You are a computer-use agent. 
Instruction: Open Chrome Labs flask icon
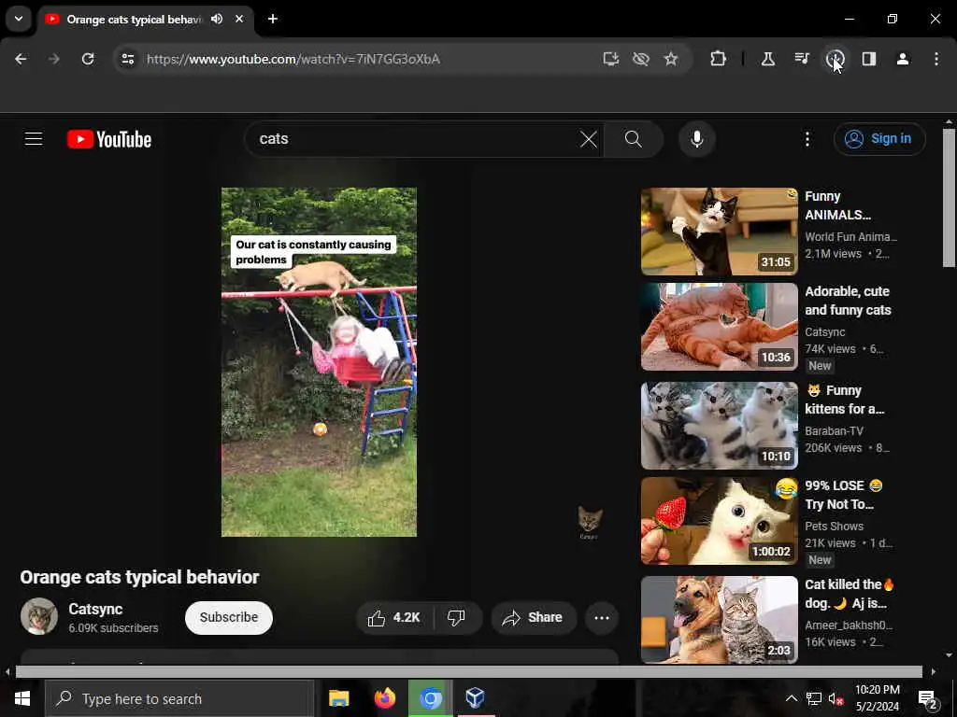768,59
